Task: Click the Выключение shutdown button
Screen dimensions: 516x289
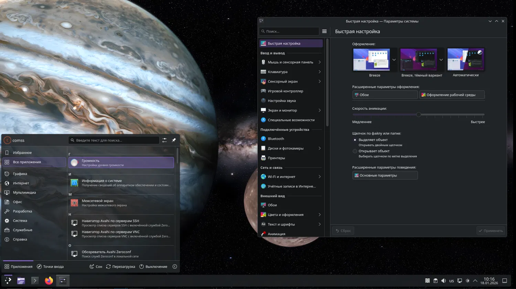Action: [x=153, y=267]
